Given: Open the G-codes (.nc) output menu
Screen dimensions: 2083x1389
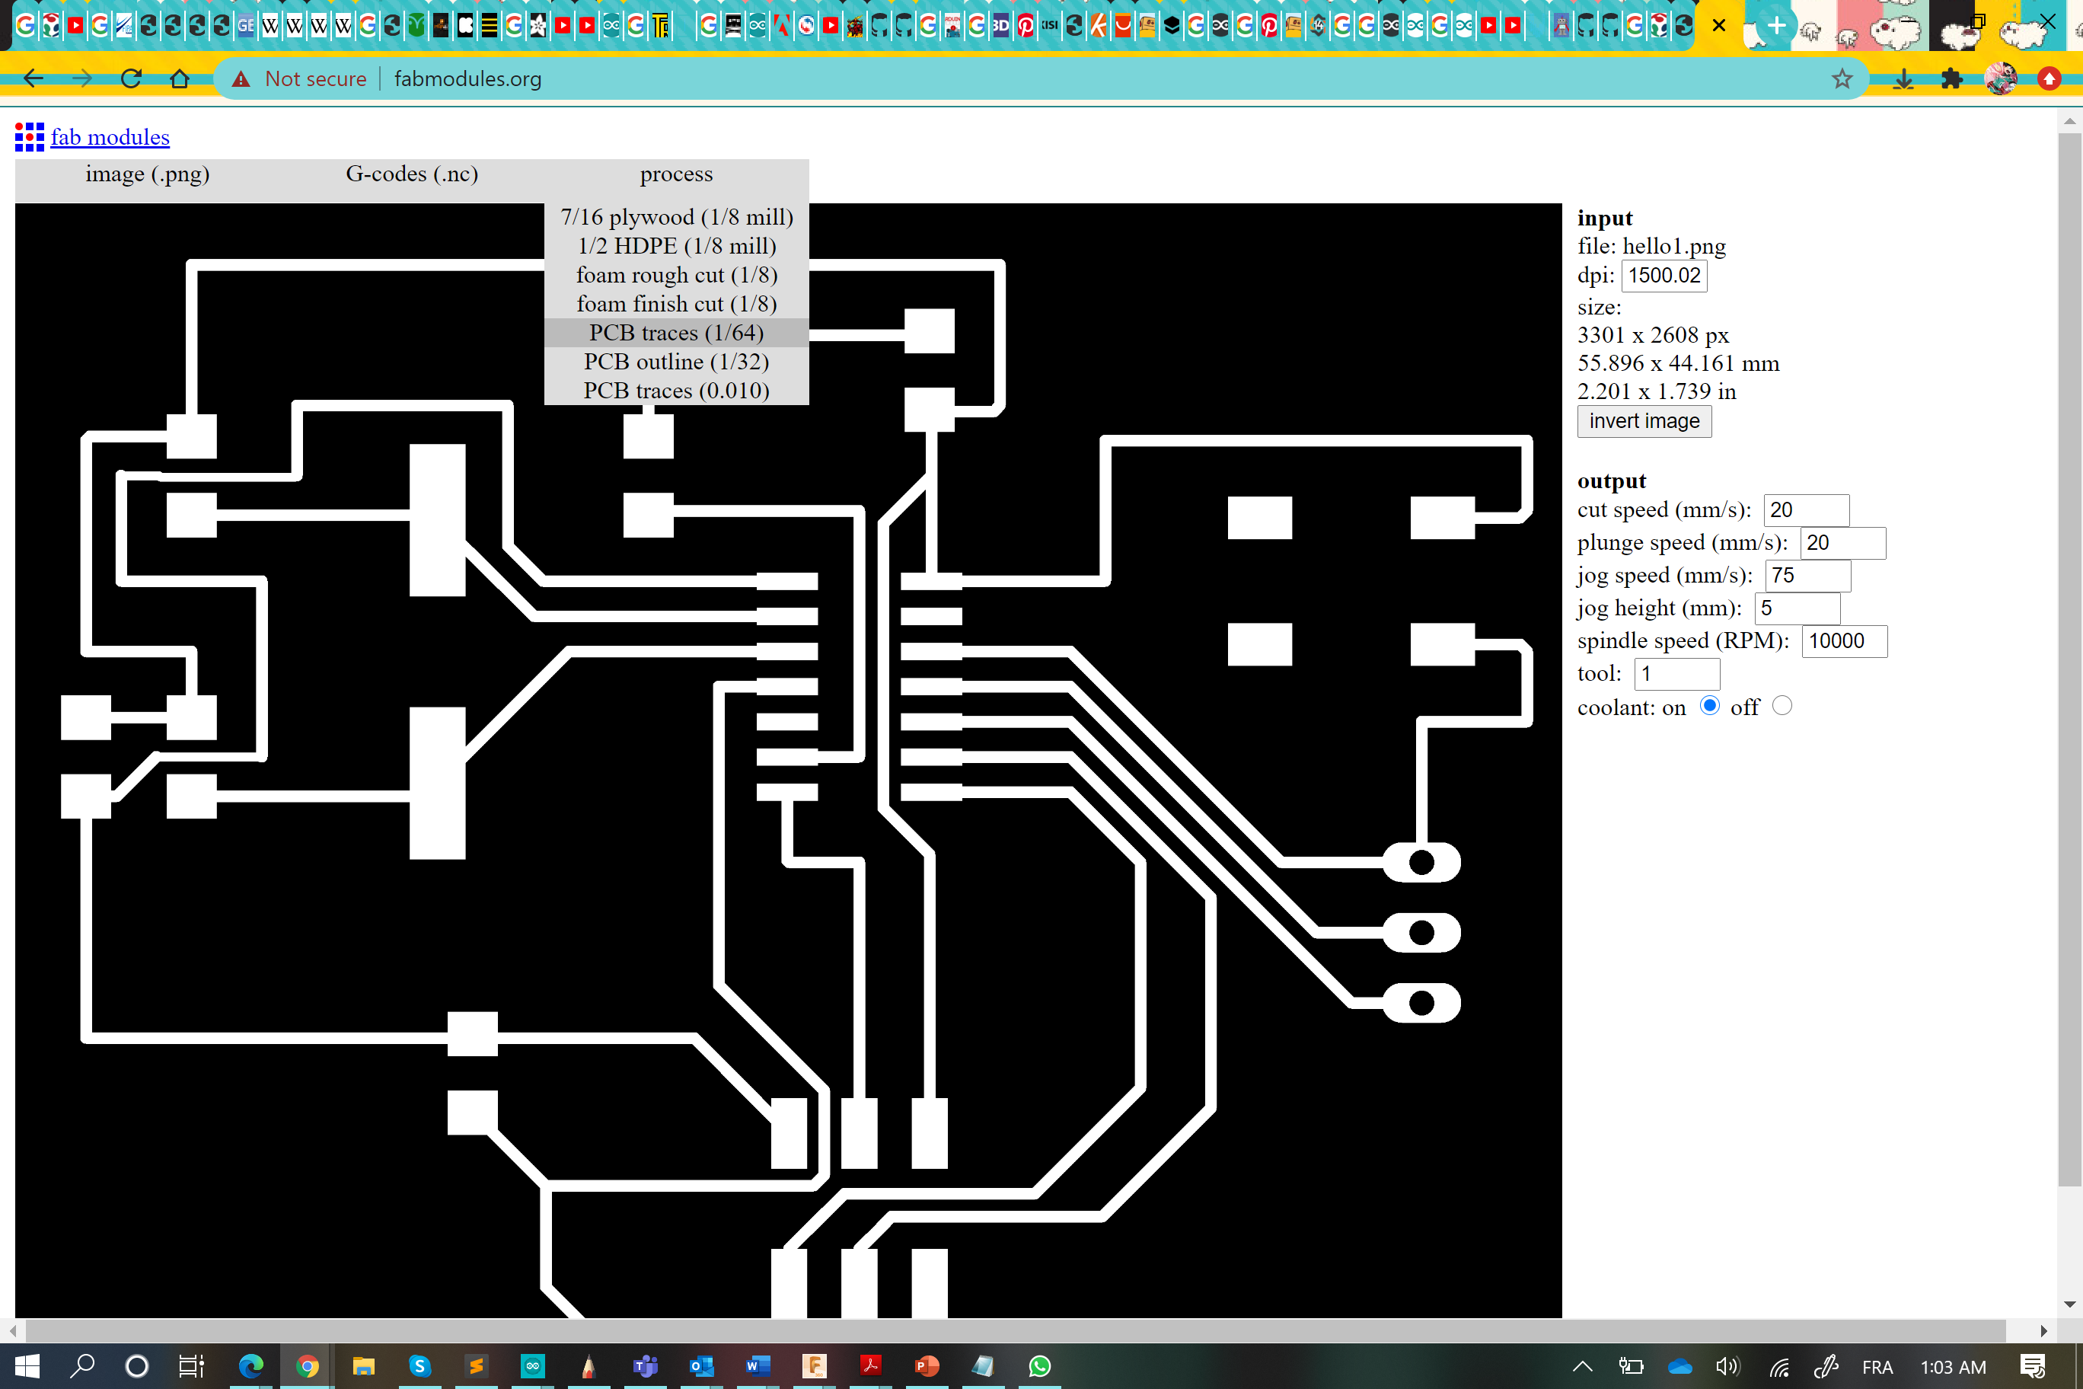Looking at the screenshot, I should 412,174.
